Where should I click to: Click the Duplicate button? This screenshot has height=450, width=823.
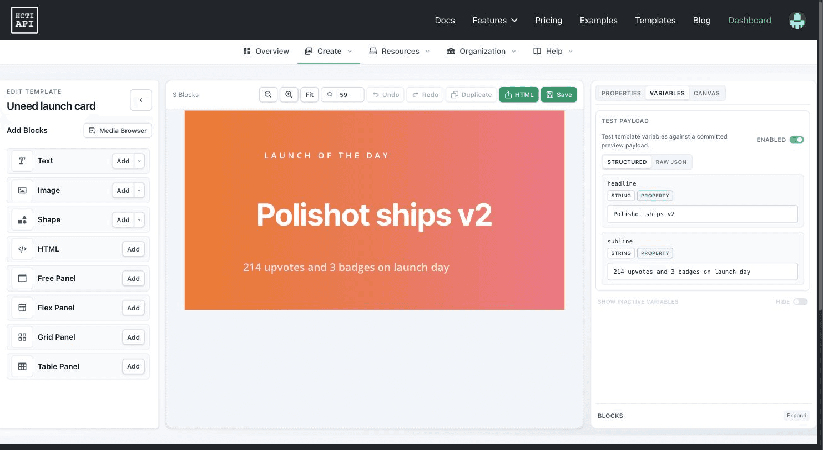pos(471,95)
